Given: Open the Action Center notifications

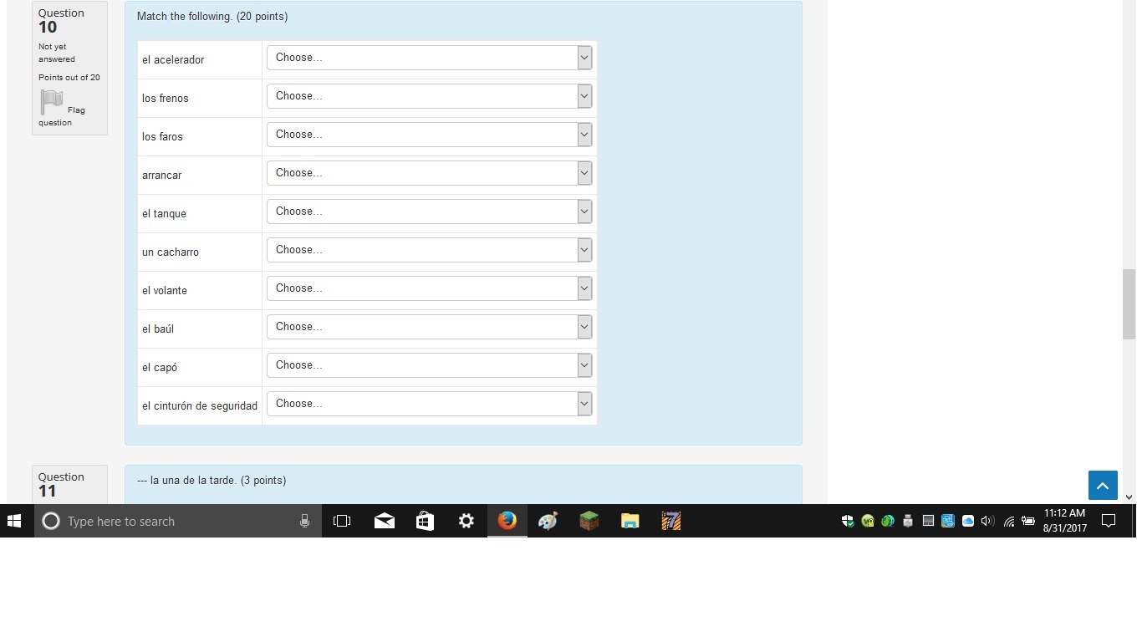Looking at the screenshot, I should tap(1109, 521).
